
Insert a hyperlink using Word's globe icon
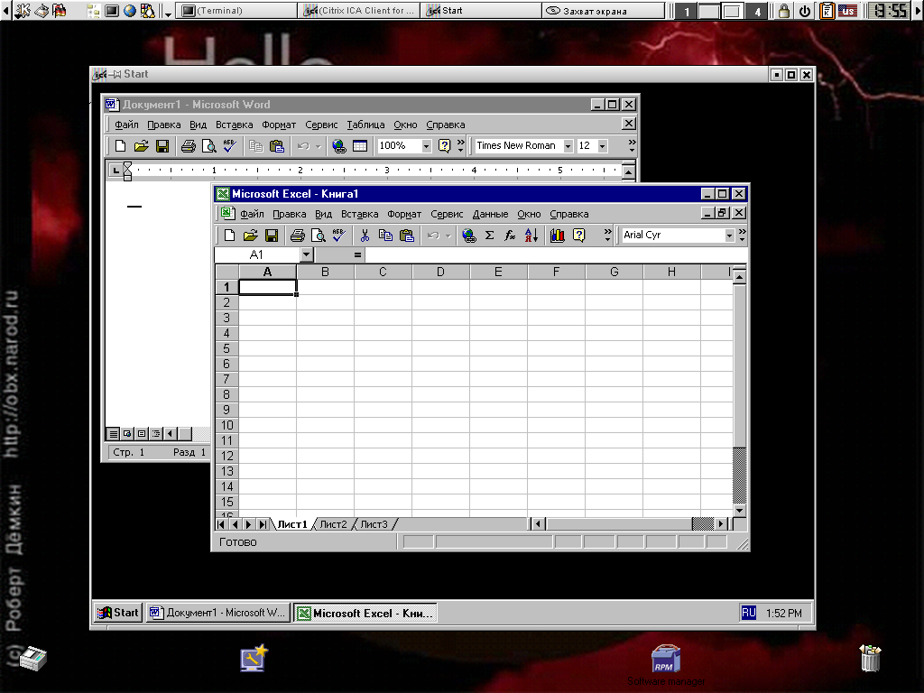[339, 145]
